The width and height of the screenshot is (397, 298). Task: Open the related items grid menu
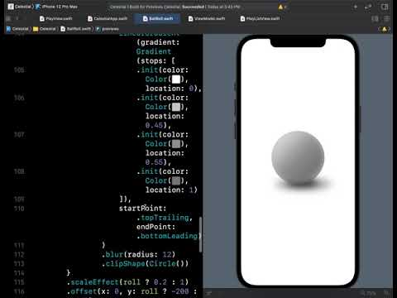point(8,18)
